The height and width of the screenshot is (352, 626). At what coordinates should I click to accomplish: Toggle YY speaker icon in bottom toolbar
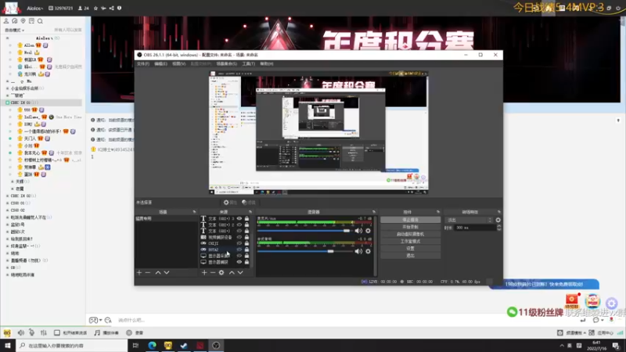[21, 332]
